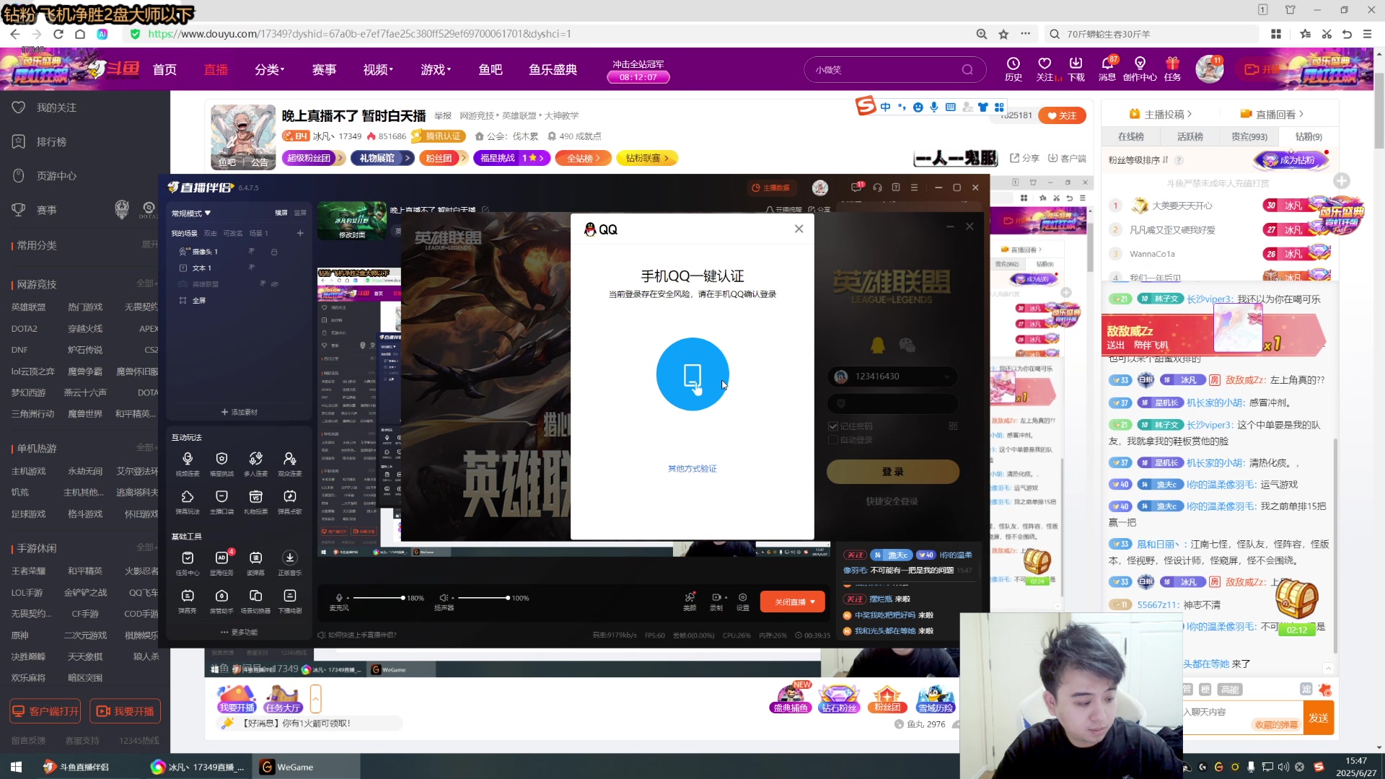
Task: Switch to the 活跃榜 tab
Action: click(1190, 136)
